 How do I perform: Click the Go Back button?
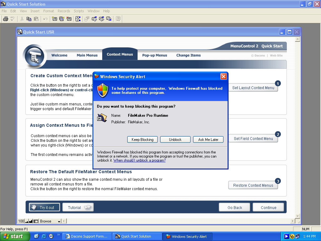pyautogui.click(x=234, y=207)
